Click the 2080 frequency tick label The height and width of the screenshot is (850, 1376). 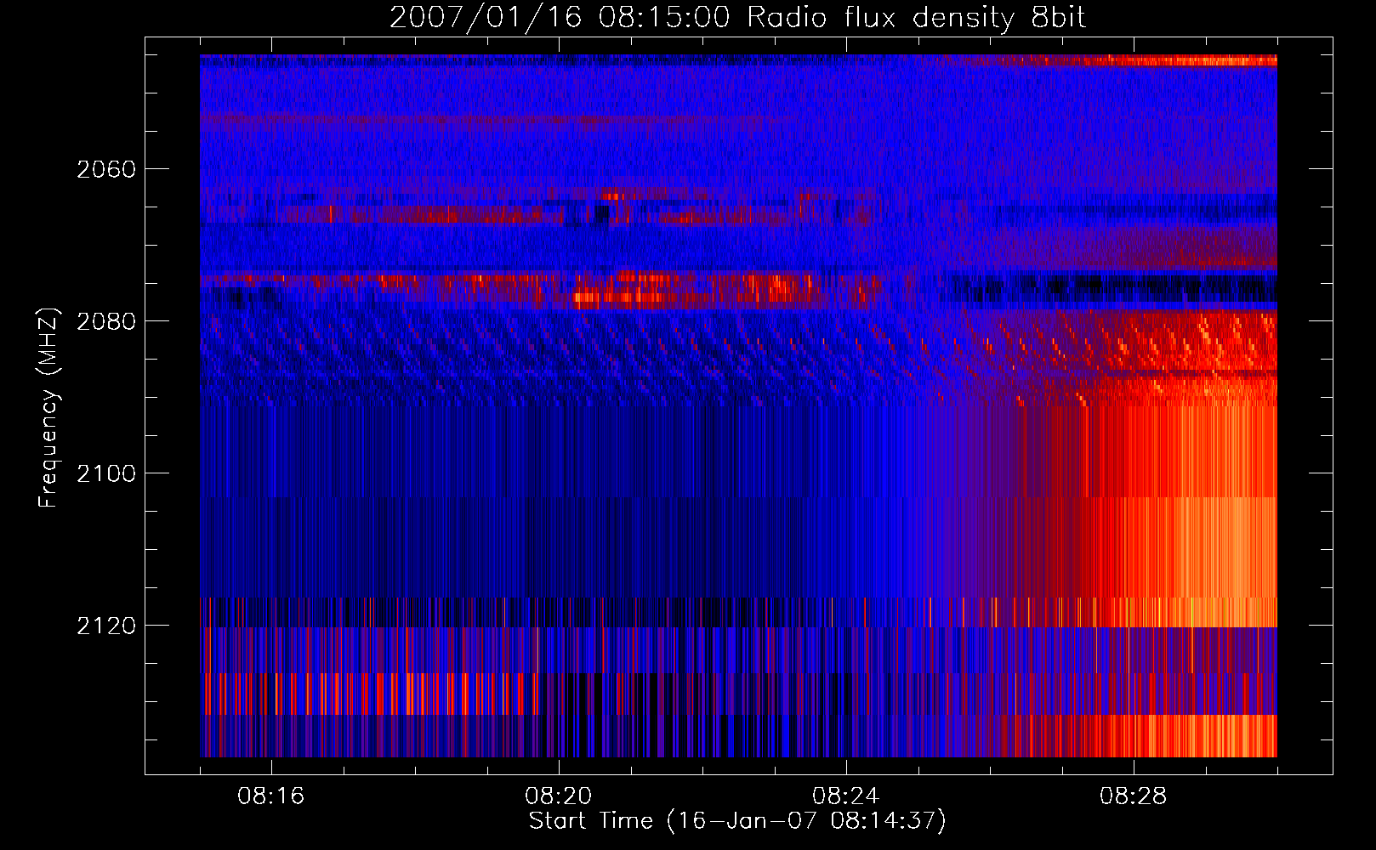(106, 321)
